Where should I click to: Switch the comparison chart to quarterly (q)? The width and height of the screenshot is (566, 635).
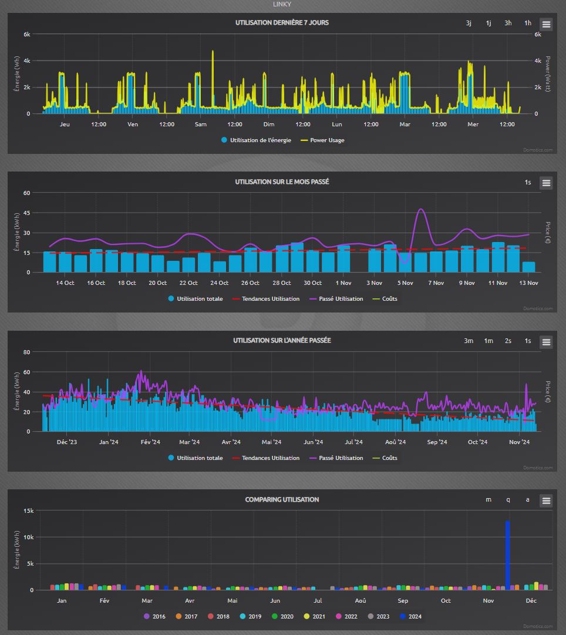click(508, 500)
